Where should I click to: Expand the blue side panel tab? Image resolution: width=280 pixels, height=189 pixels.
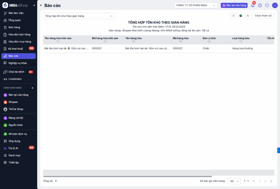279,150
